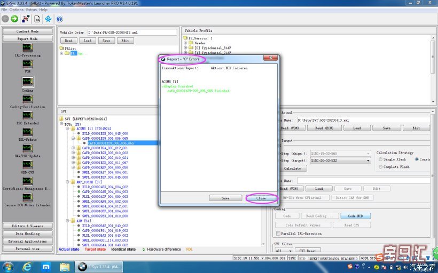
Task: Click Calculate button
Action: pyautogui.click(x=292, y=168)
